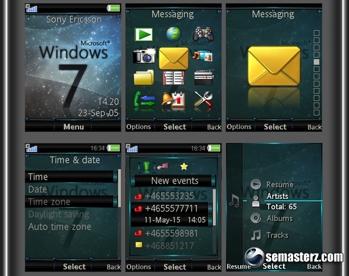Select the Artists item in media player
The image size is (349, 276).
tap(278, 196)
